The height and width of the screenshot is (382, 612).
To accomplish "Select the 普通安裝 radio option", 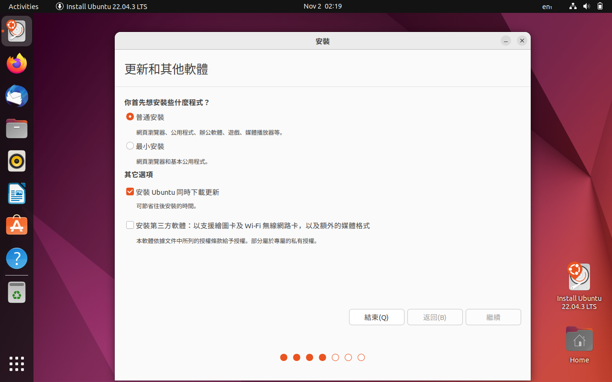I will 145,117.
